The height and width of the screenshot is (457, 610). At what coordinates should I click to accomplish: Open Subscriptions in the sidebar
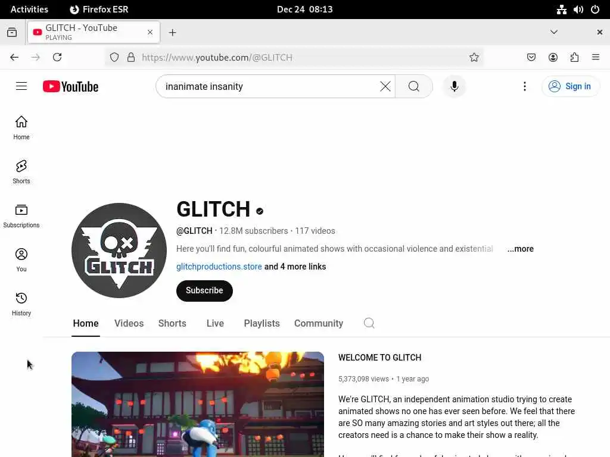(21, 216)
